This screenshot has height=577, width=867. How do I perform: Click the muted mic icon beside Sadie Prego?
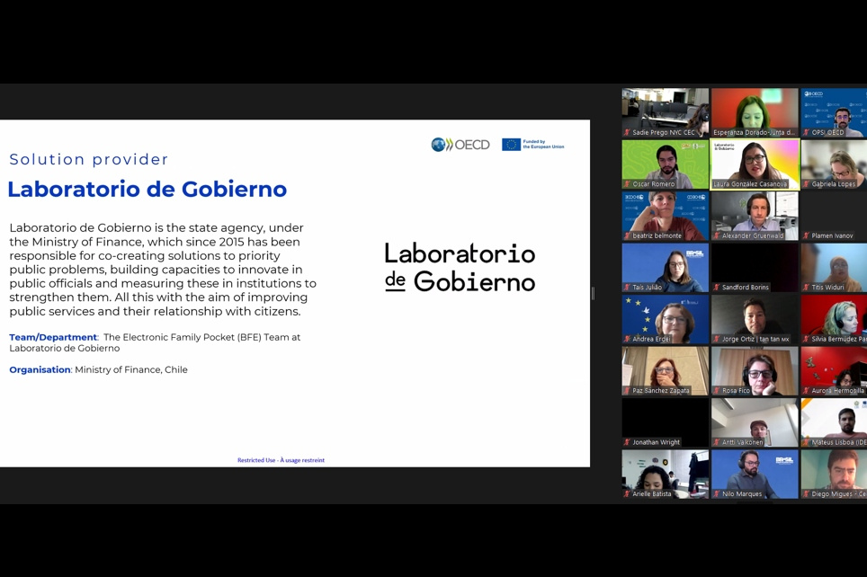coord(627,133)
